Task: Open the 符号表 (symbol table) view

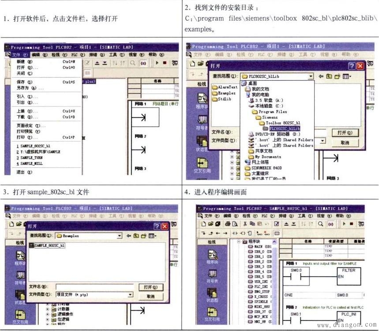Action: 212,273
